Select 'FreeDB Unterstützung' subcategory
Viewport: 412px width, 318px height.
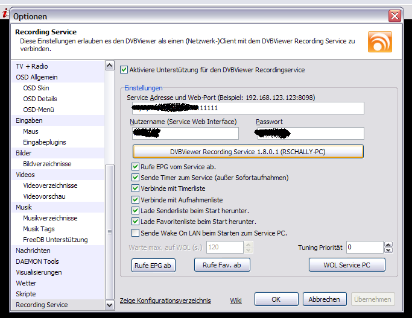tap(58, 240)
